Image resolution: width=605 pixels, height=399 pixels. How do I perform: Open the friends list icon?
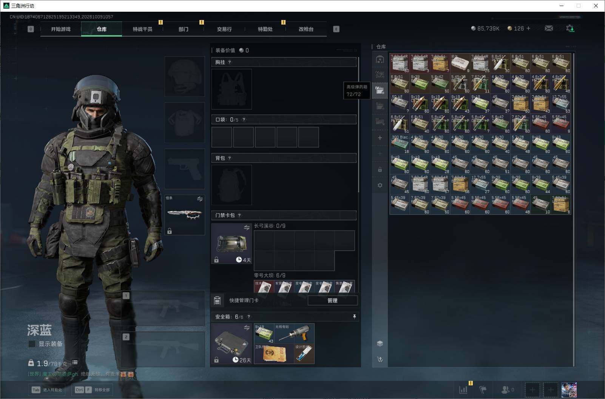click(x=505, y=390)
